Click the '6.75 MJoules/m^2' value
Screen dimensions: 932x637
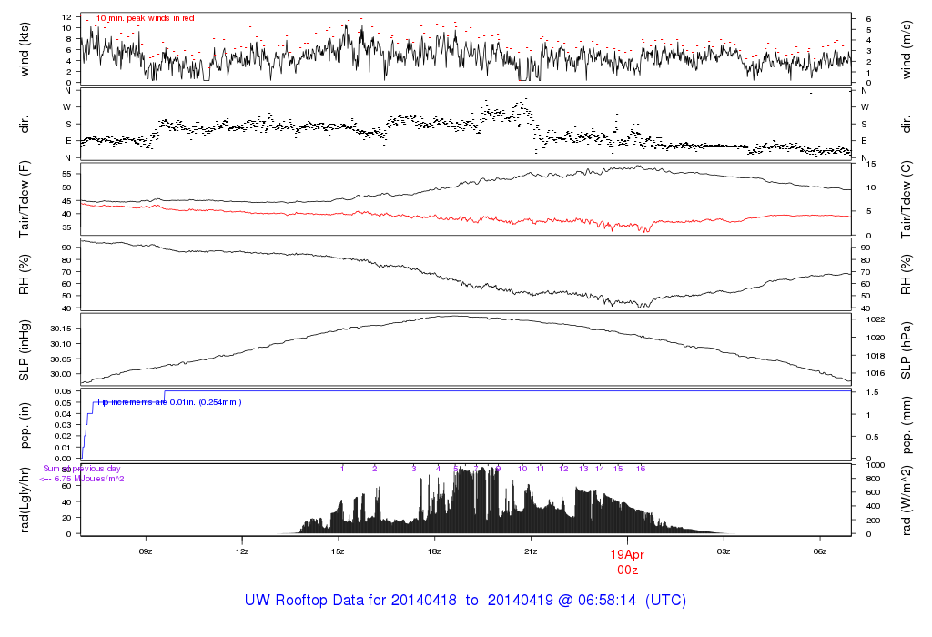(89, 479)
